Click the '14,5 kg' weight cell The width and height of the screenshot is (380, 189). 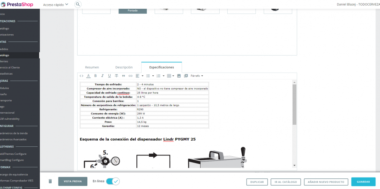[172, 122]
